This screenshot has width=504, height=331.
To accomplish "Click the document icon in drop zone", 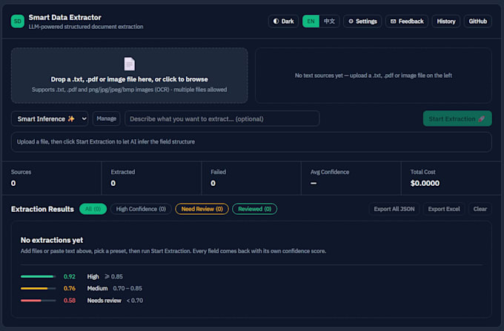I will click(x=130, y=64).
